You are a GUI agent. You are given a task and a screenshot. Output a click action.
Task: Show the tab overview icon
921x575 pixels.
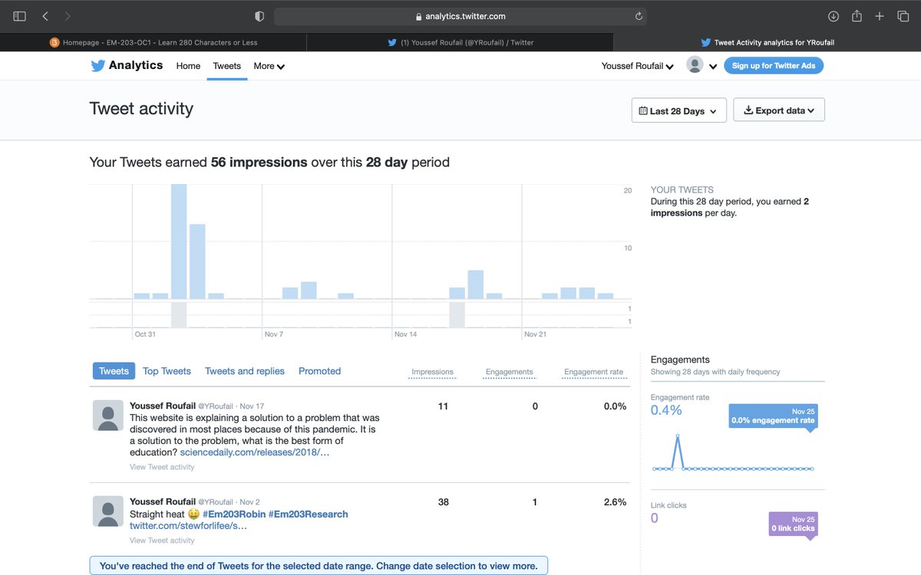point(903,16)
